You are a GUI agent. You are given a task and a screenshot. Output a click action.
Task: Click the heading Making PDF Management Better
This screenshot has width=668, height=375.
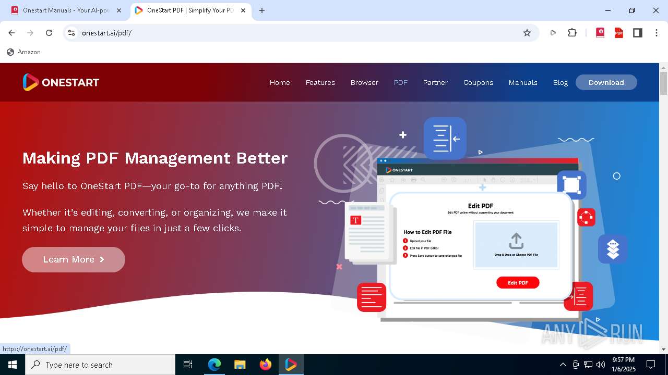[155, 158]
